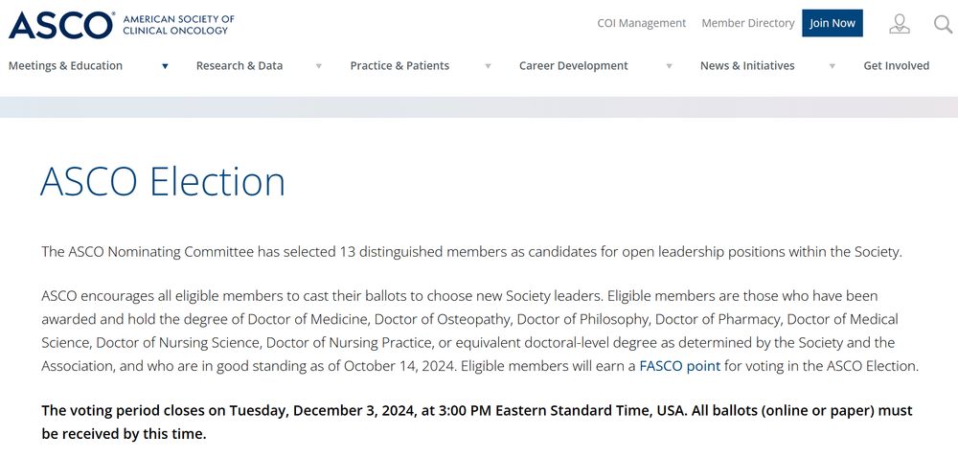
Task: Select the Get Involved menu item
Action: point(897,66)
